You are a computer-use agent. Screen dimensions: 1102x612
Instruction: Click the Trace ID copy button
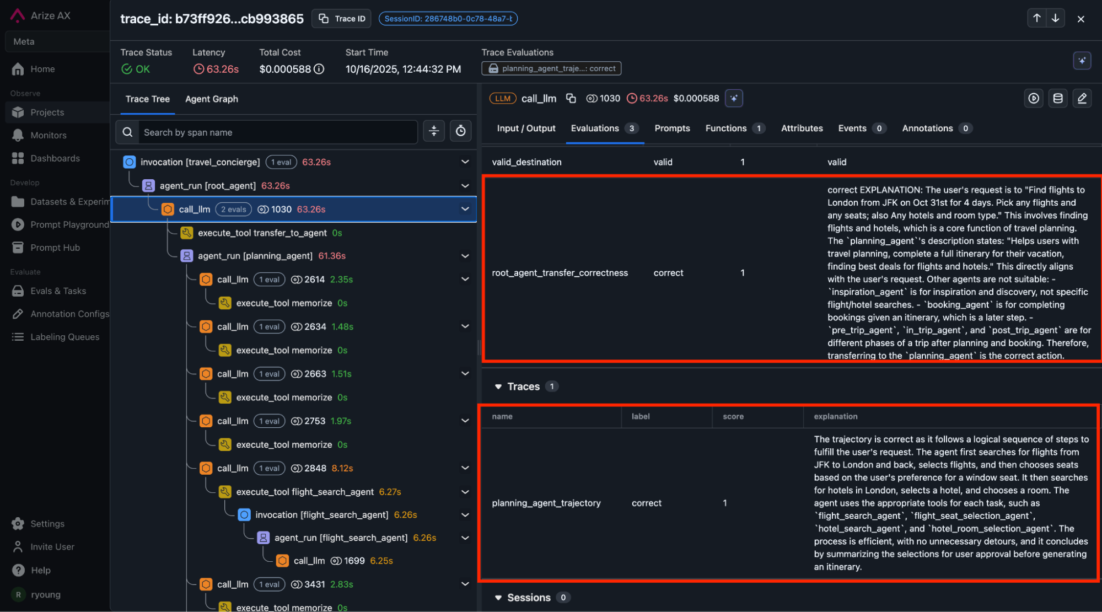pos(342,18)
